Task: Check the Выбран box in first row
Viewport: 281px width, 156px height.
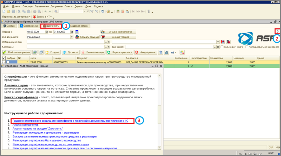Action: pyautogui.click(x=8, y=62)
